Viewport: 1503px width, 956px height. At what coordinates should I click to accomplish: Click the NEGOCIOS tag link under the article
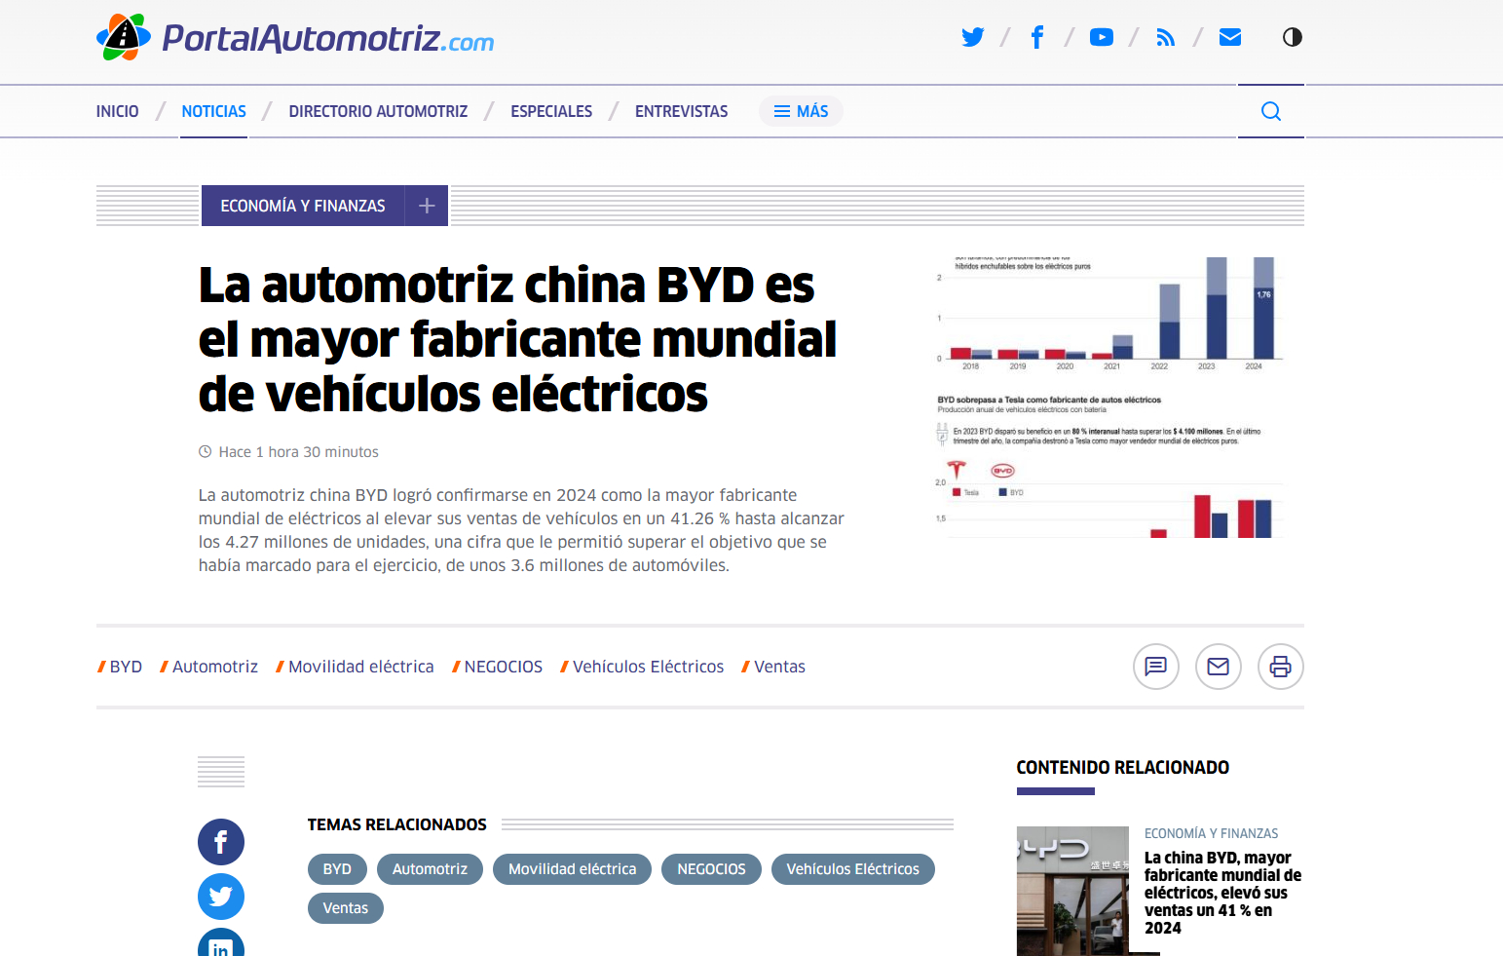click(497, 667)
